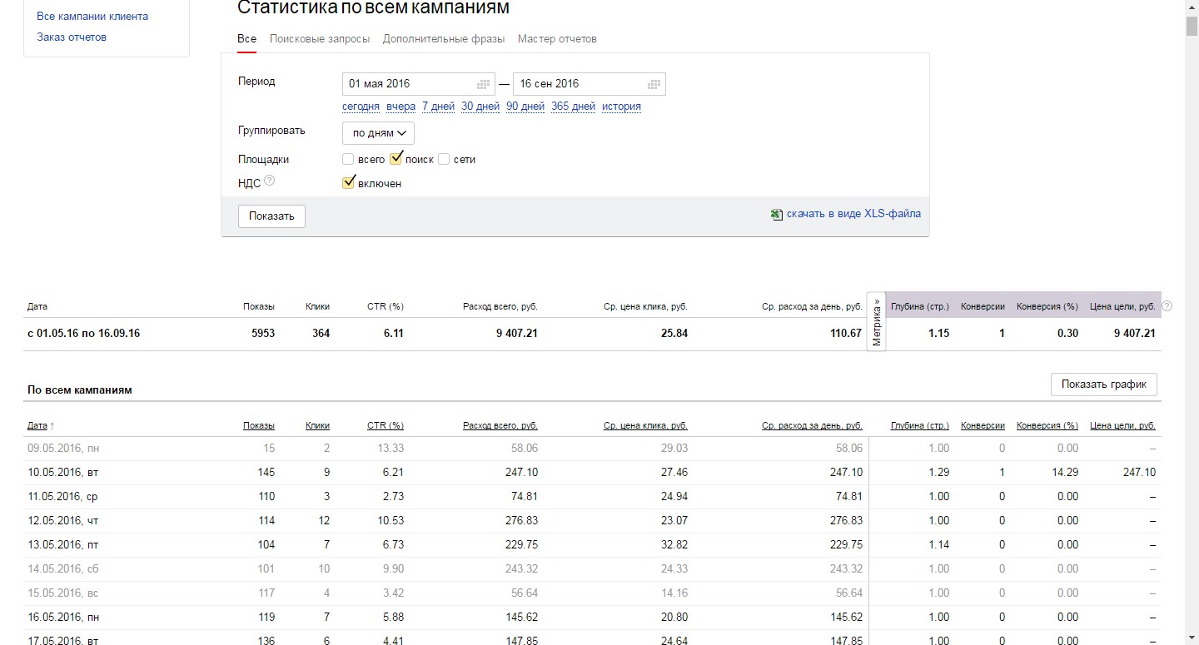
Task: Select the 'сегодня' period shortcut
Action: click(361, 107)
